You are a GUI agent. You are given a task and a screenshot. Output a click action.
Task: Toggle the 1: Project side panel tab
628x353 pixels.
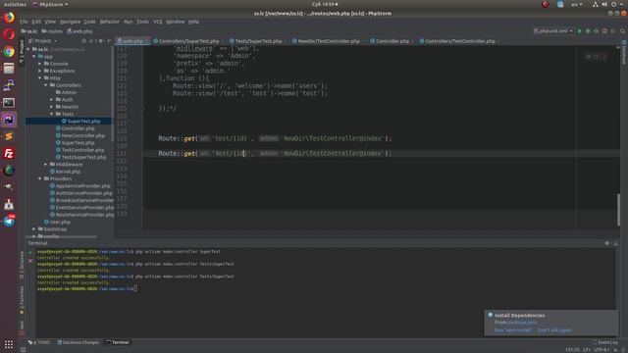[22, 51]
